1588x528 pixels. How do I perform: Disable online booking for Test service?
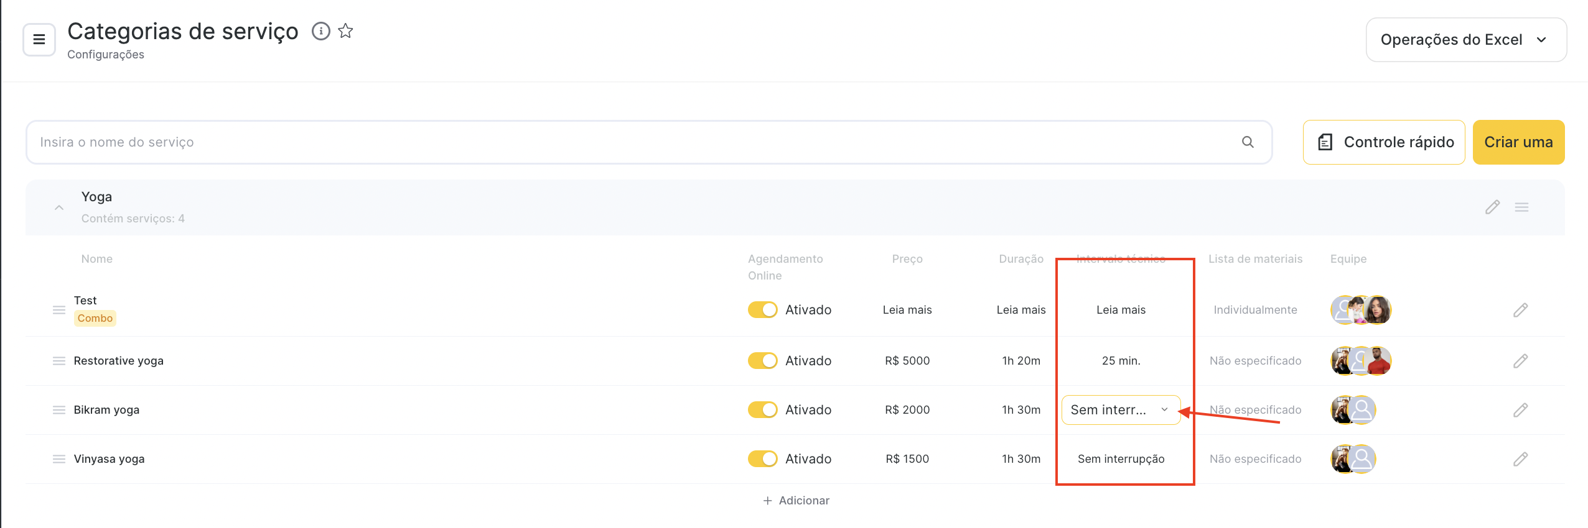point(762,310)
